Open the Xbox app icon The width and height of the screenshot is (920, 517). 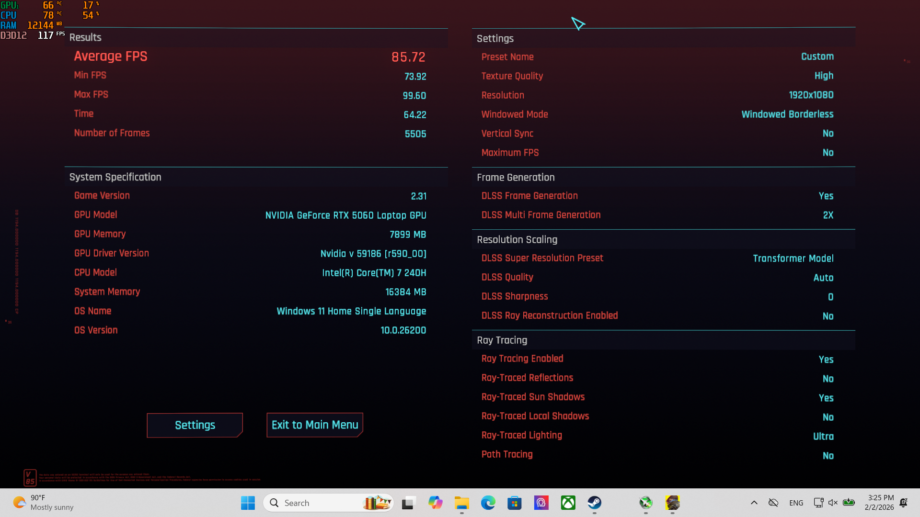tap(568, 503)
